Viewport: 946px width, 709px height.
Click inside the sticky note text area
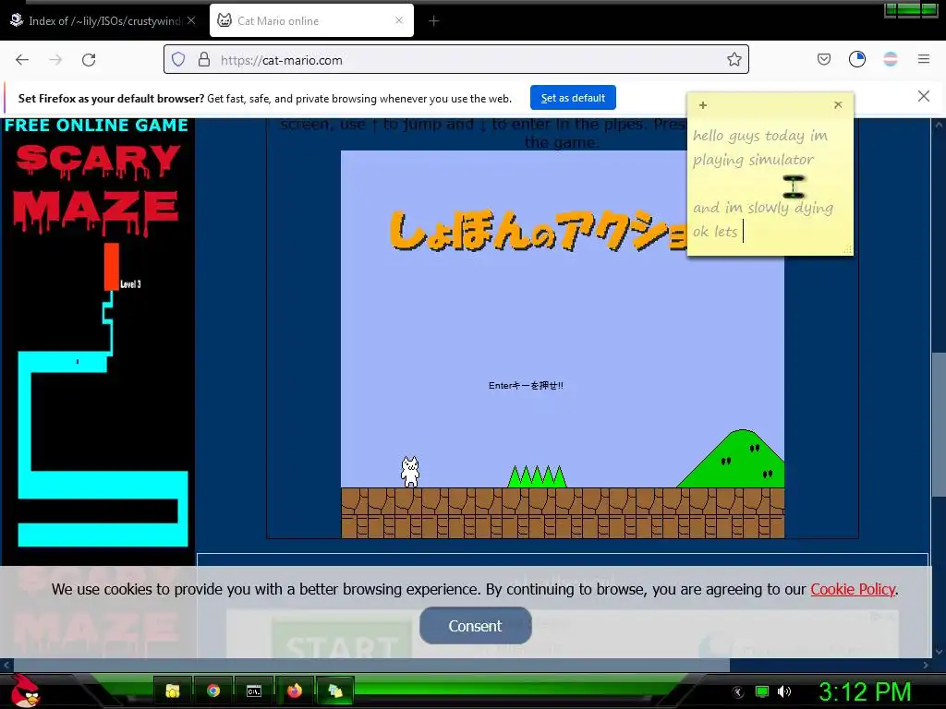click(770, 184)
